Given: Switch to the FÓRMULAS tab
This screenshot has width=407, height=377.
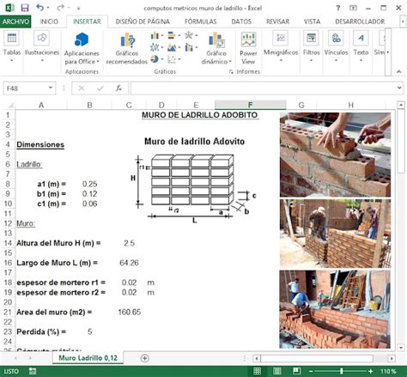Looking at the screenshot, I should [x=200, y=21].
